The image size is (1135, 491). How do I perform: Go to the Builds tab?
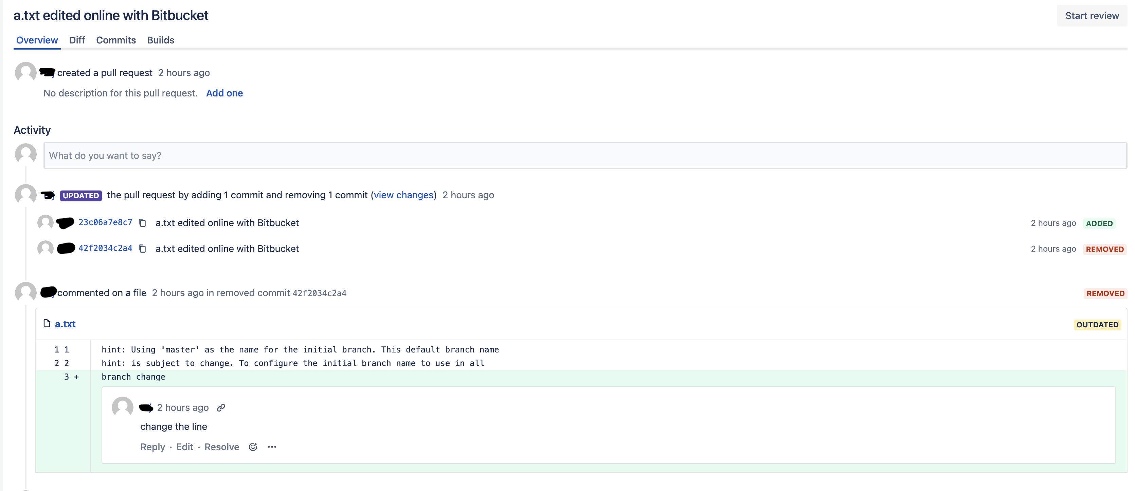coord(160,40)
